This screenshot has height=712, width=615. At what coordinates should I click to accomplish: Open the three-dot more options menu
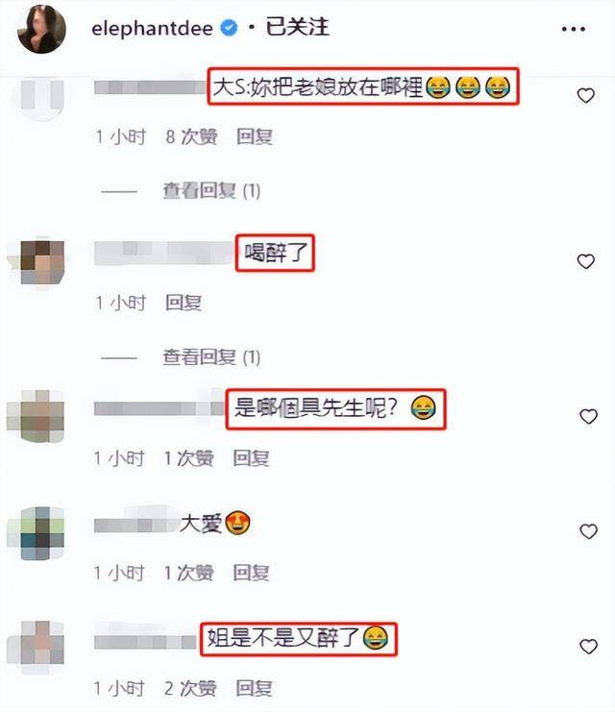574,29
